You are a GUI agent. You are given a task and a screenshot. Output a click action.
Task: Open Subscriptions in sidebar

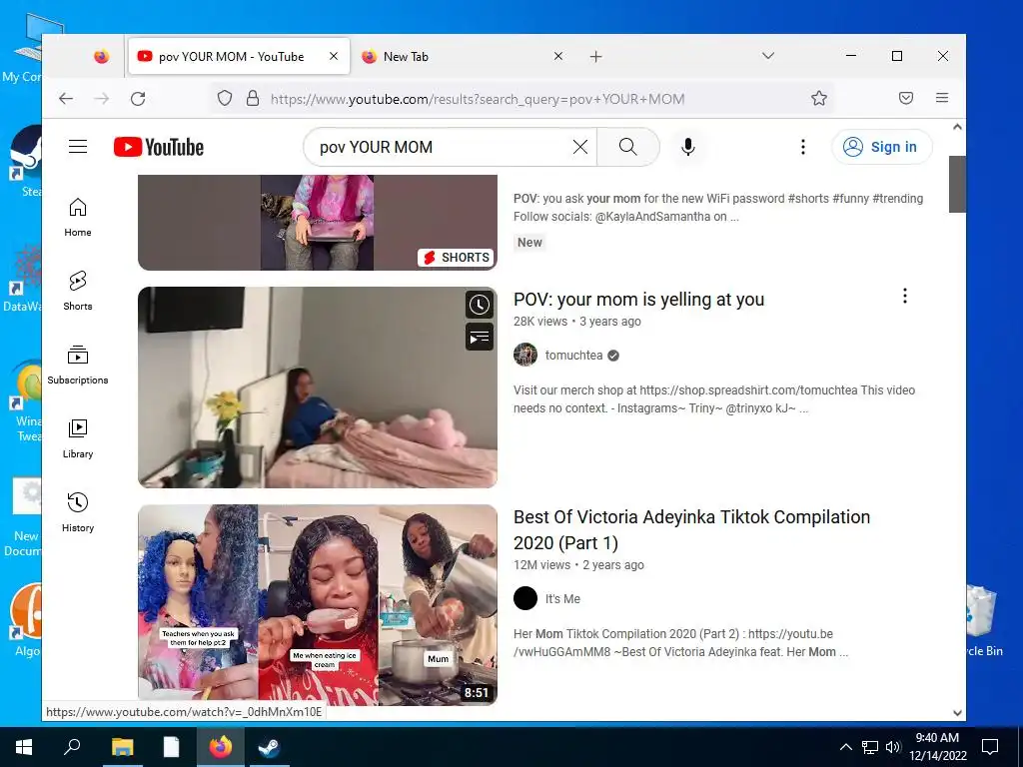pyautogui.click(x=78, y=365)
